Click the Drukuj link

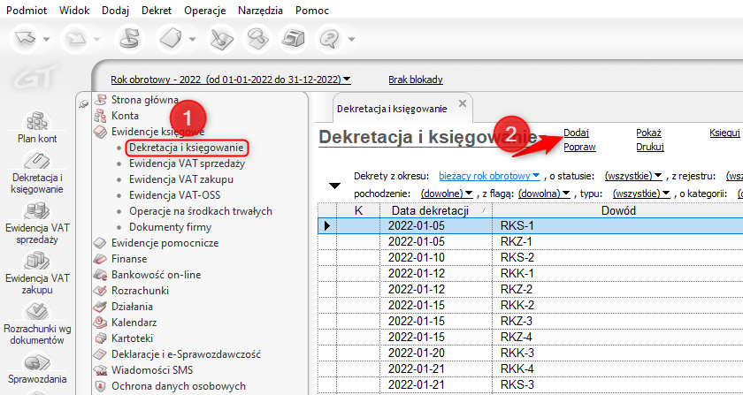click(649, 147)
